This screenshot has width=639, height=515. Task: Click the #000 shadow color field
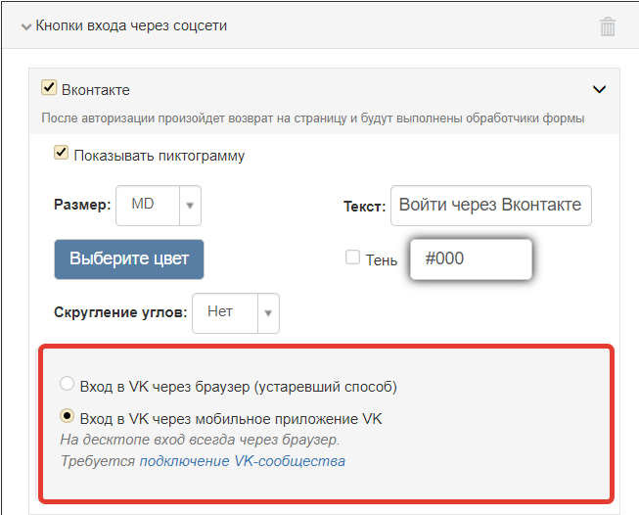[x=471, y=259]
